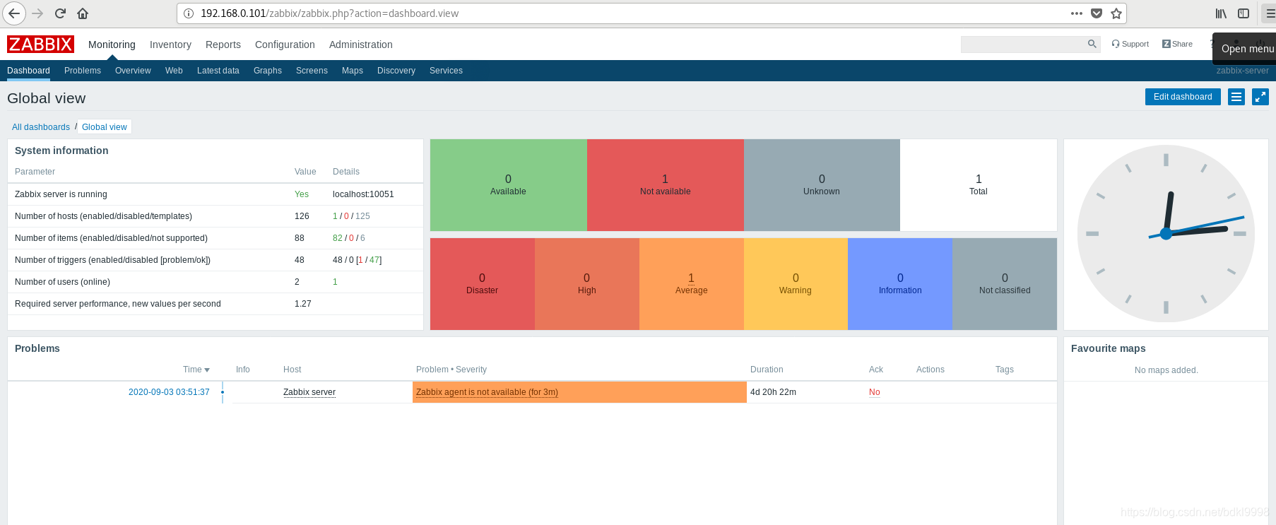Click the Average severity tile
1276x525 pixels.
pos(692,284)
